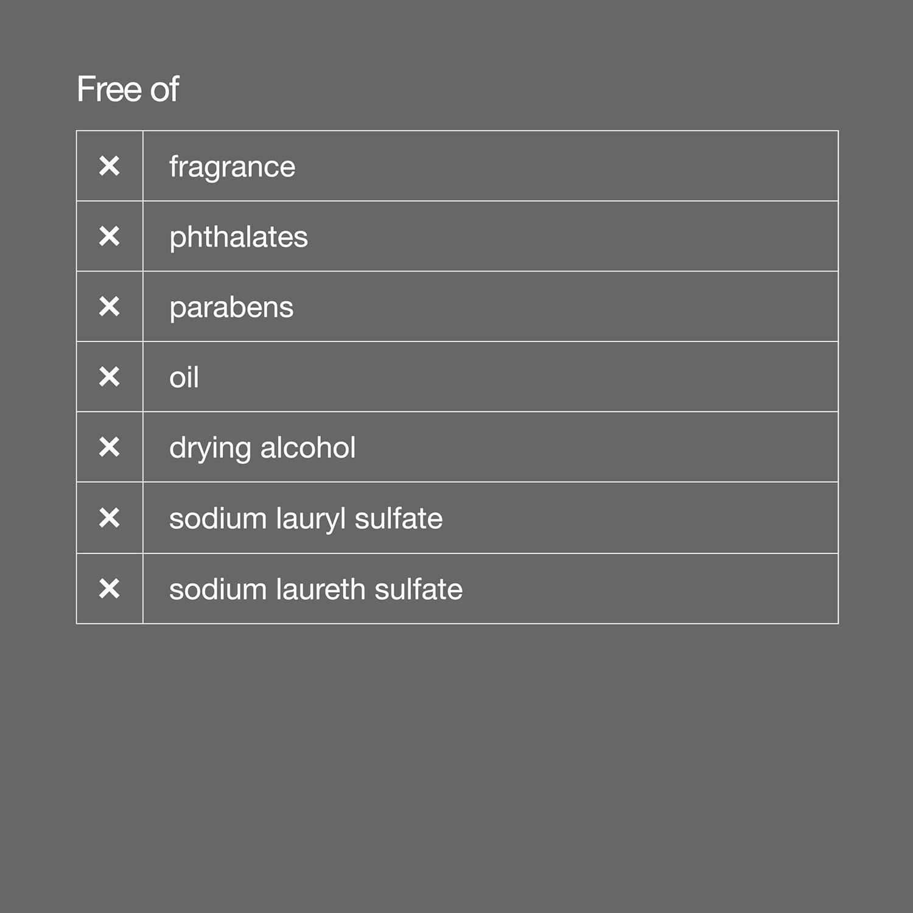Click "sulfate" in the sodium laureth row

pos(418,589)
